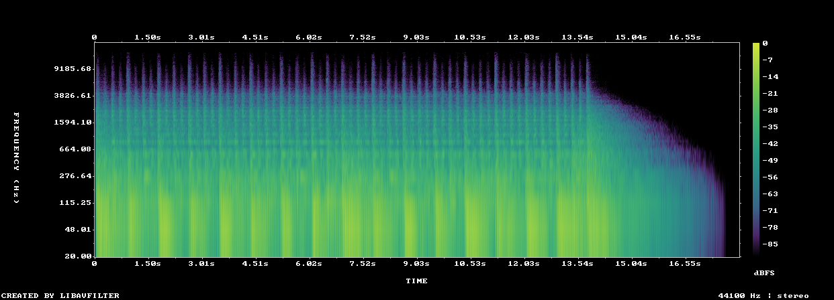Click the -78 value on the dBFS scale
Screen dimensions: 834x300
[770, 228]
